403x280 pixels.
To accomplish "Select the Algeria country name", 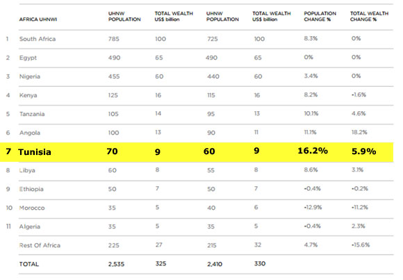I will click(x=30, y=227).
